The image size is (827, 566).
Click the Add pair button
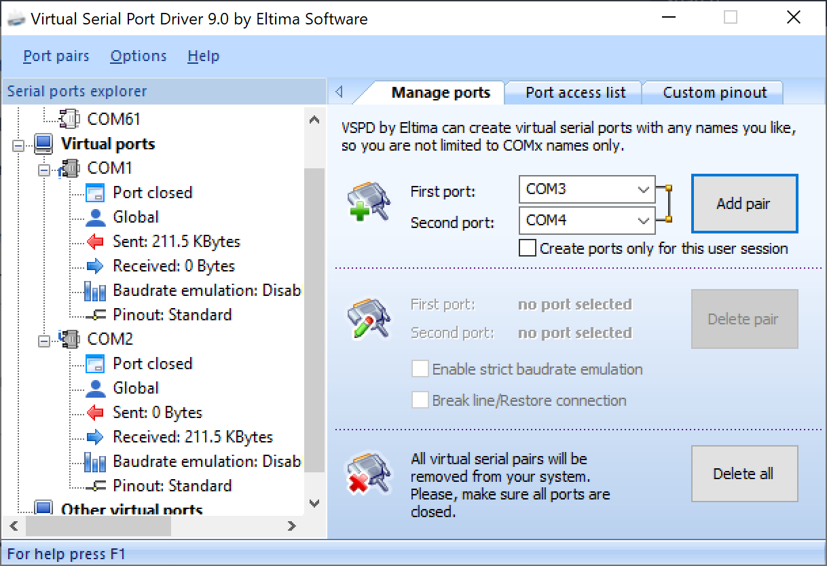pyautogui.click(x=744, y=204)
